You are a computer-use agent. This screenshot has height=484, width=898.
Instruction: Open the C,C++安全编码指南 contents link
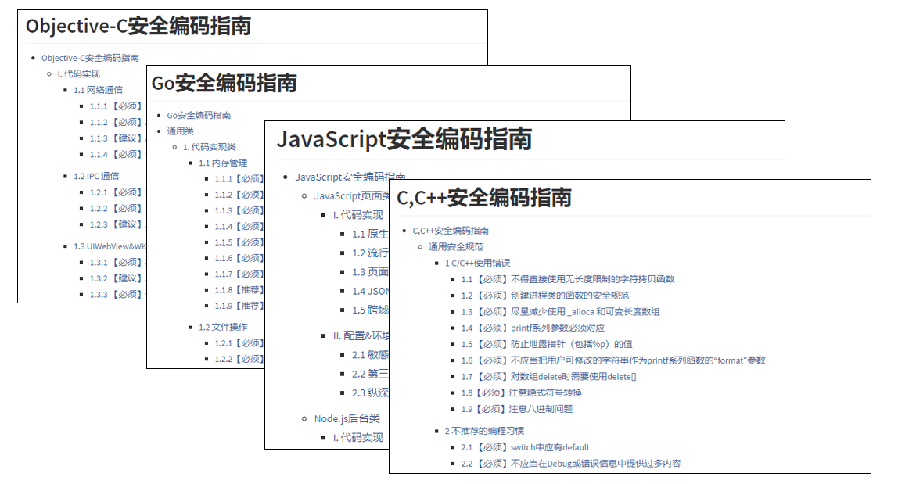click(x=452, y=231)
